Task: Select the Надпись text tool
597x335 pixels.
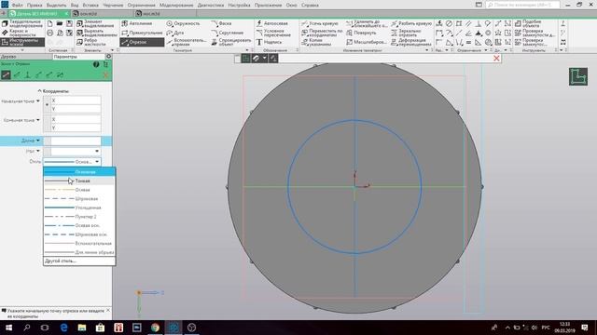Action: click(x=269, y=42)
